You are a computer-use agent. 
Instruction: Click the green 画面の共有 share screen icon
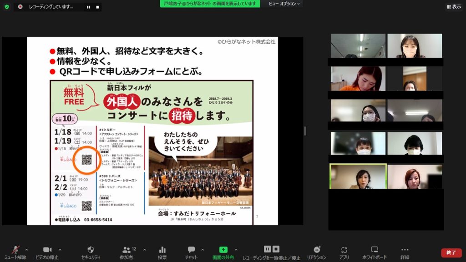tap(223, 250)
